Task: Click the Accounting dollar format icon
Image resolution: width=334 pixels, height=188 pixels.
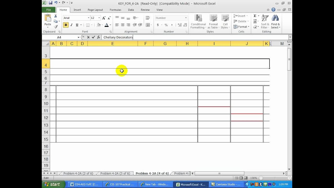Action: (158, 25)
